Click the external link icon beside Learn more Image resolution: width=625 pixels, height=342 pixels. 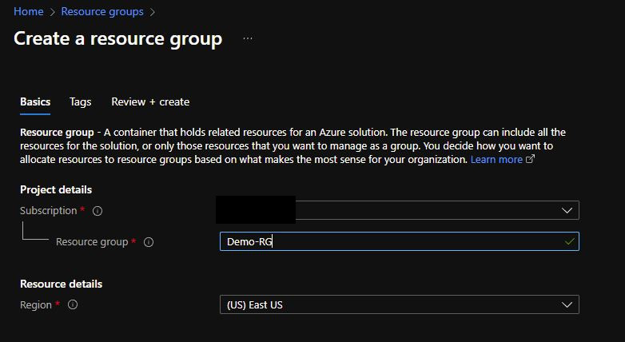tap(530, 159)
